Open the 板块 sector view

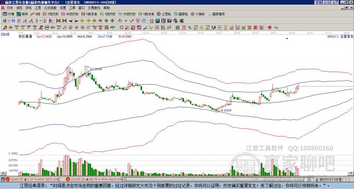tap(22, 14)
